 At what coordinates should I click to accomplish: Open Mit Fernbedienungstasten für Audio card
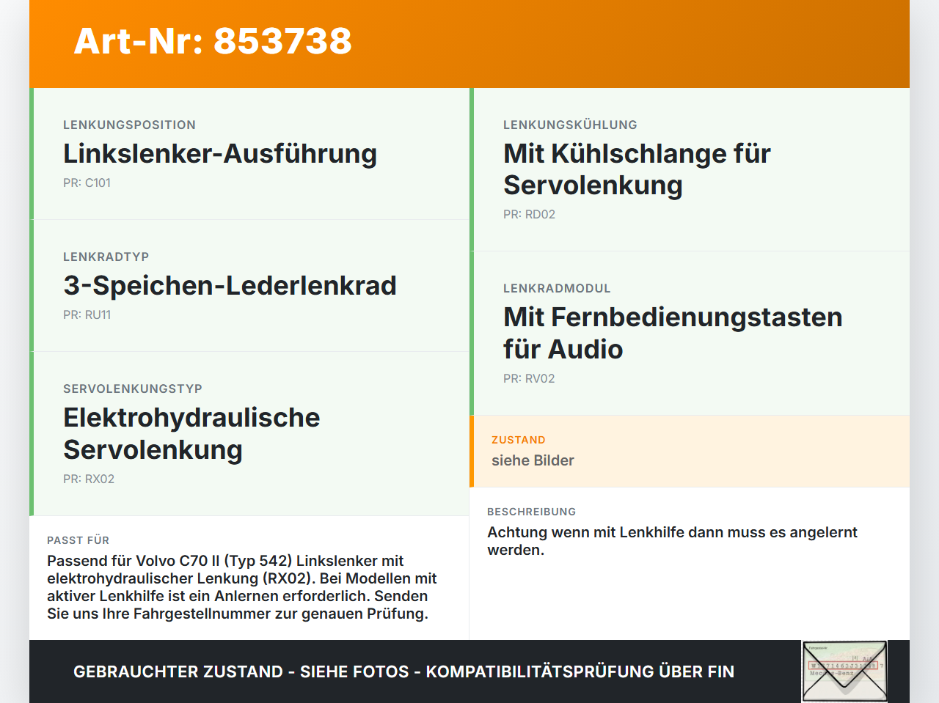tap(690, 334)
